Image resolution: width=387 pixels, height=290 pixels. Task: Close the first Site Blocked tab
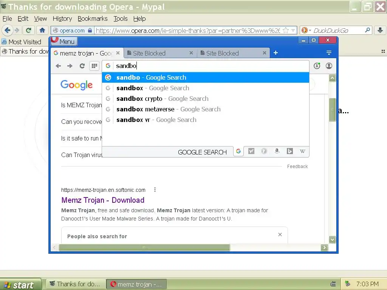(x=191, y=53)
